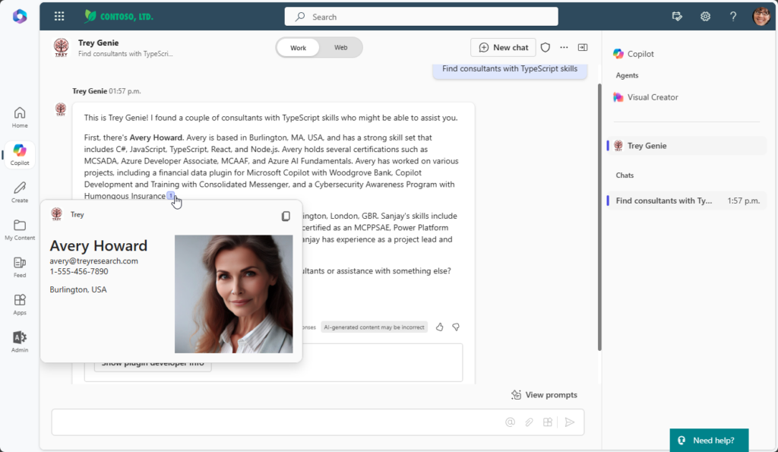The image size is (778, 452).
Task: Switch Trey Genie to Web mode
Action: click(x=340, y=47)
